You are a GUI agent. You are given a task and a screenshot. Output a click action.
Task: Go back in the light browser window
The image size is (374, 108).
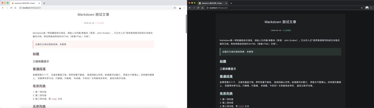[x=3, y=8]
